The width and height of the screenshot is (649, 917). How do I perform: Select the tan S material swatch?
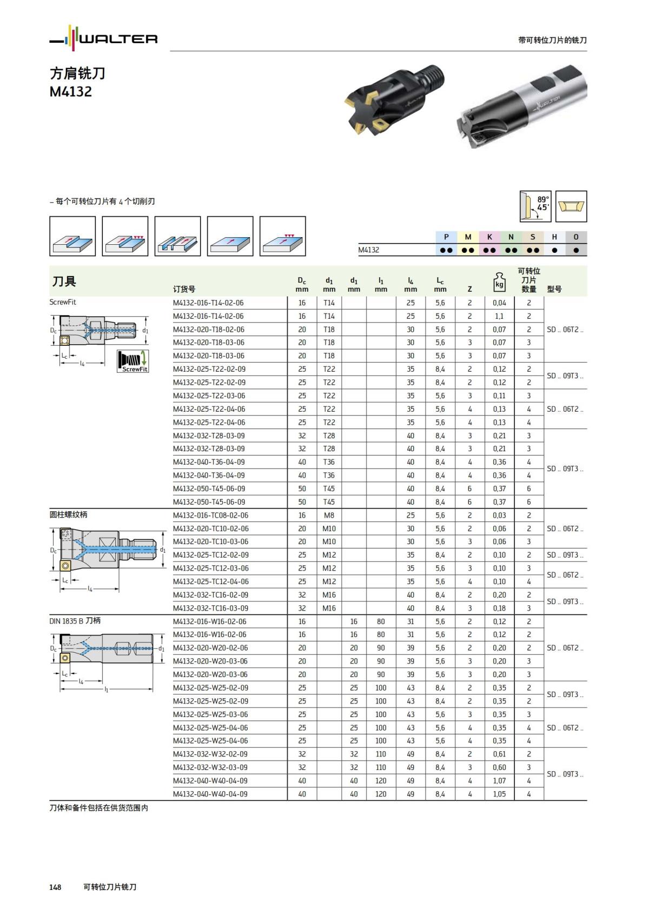[x=533, y=237]
